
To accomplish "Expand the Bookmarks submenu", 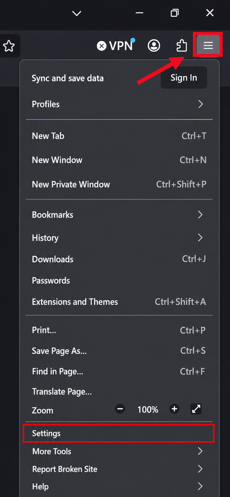I will pyautogui.click(x=119, y=215).
